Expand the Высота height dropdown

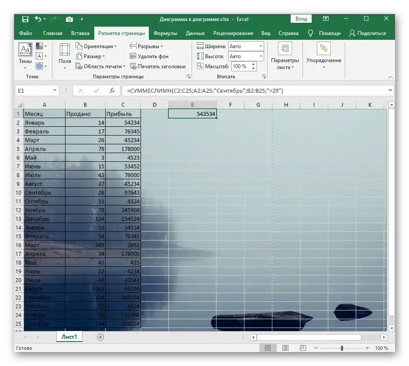261,56
